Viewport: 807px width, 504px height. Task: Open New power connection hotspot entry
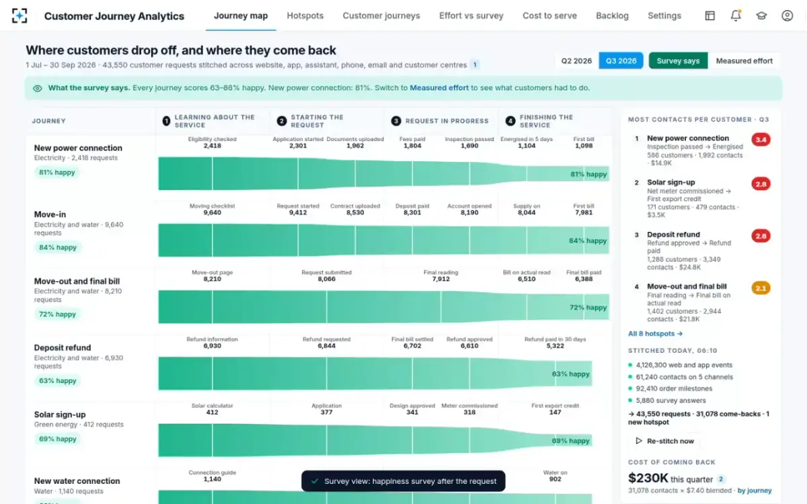tap(699, 151)
